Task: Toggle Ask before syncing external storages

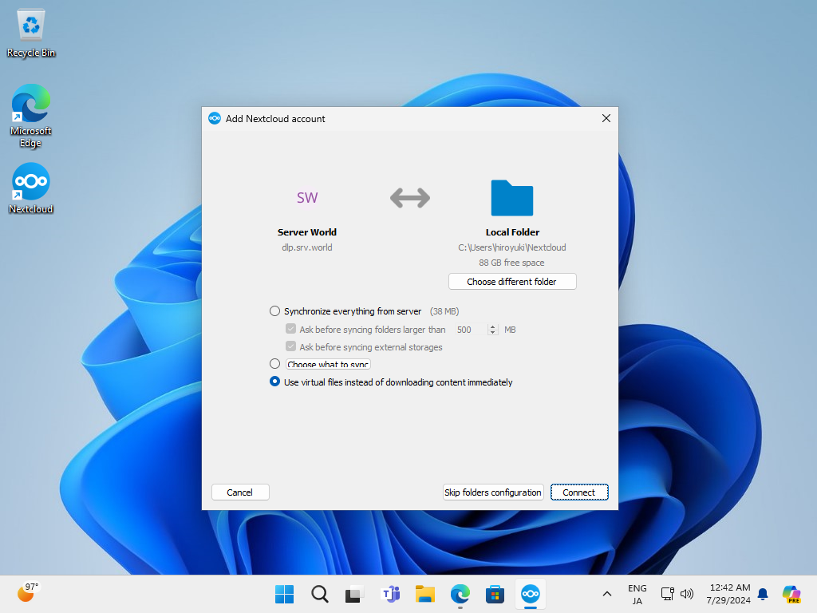Action: [290, 346]
